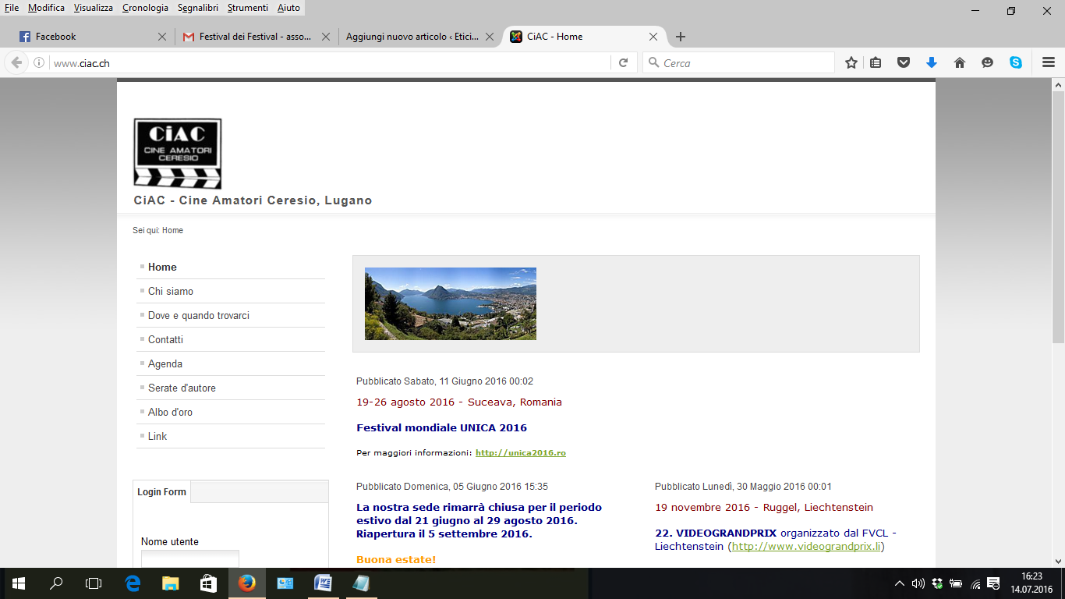Open a new tab with plus button
1065x599 pixels.
coord(681,37)
